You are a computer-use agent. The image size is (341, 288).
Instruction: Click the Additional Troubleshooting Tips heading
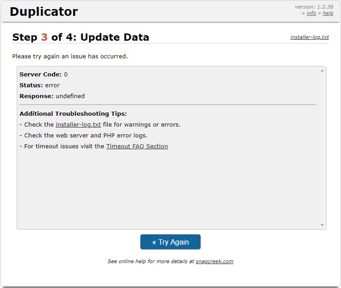click(x=73, y=113)
